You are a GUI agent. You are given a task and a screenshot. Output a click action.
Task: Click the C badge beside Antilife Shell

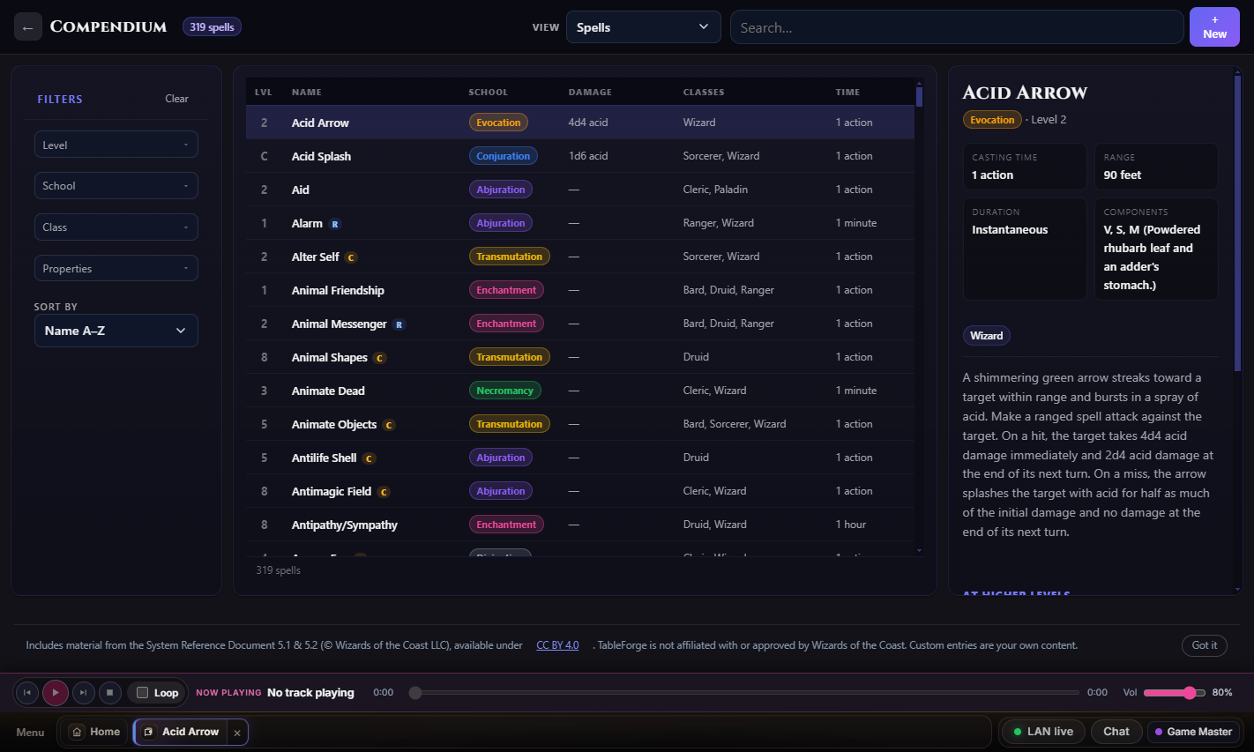point(369,458)
